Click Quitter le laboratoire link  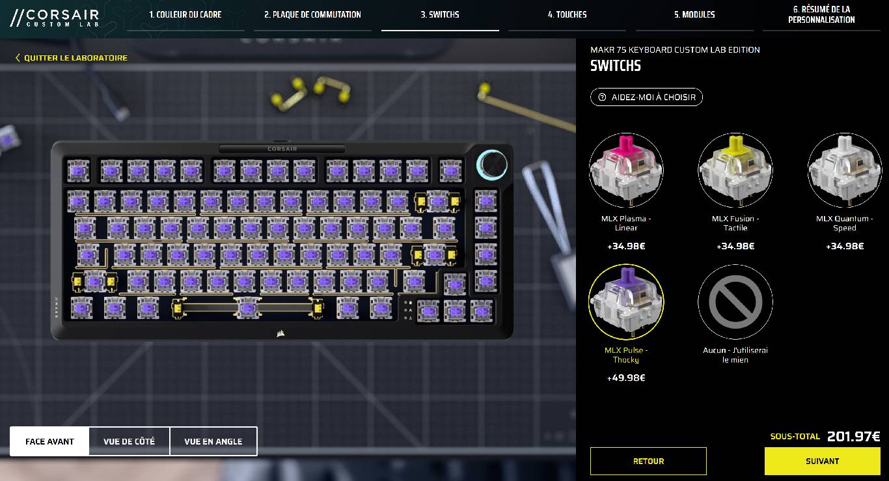(72, 58)
